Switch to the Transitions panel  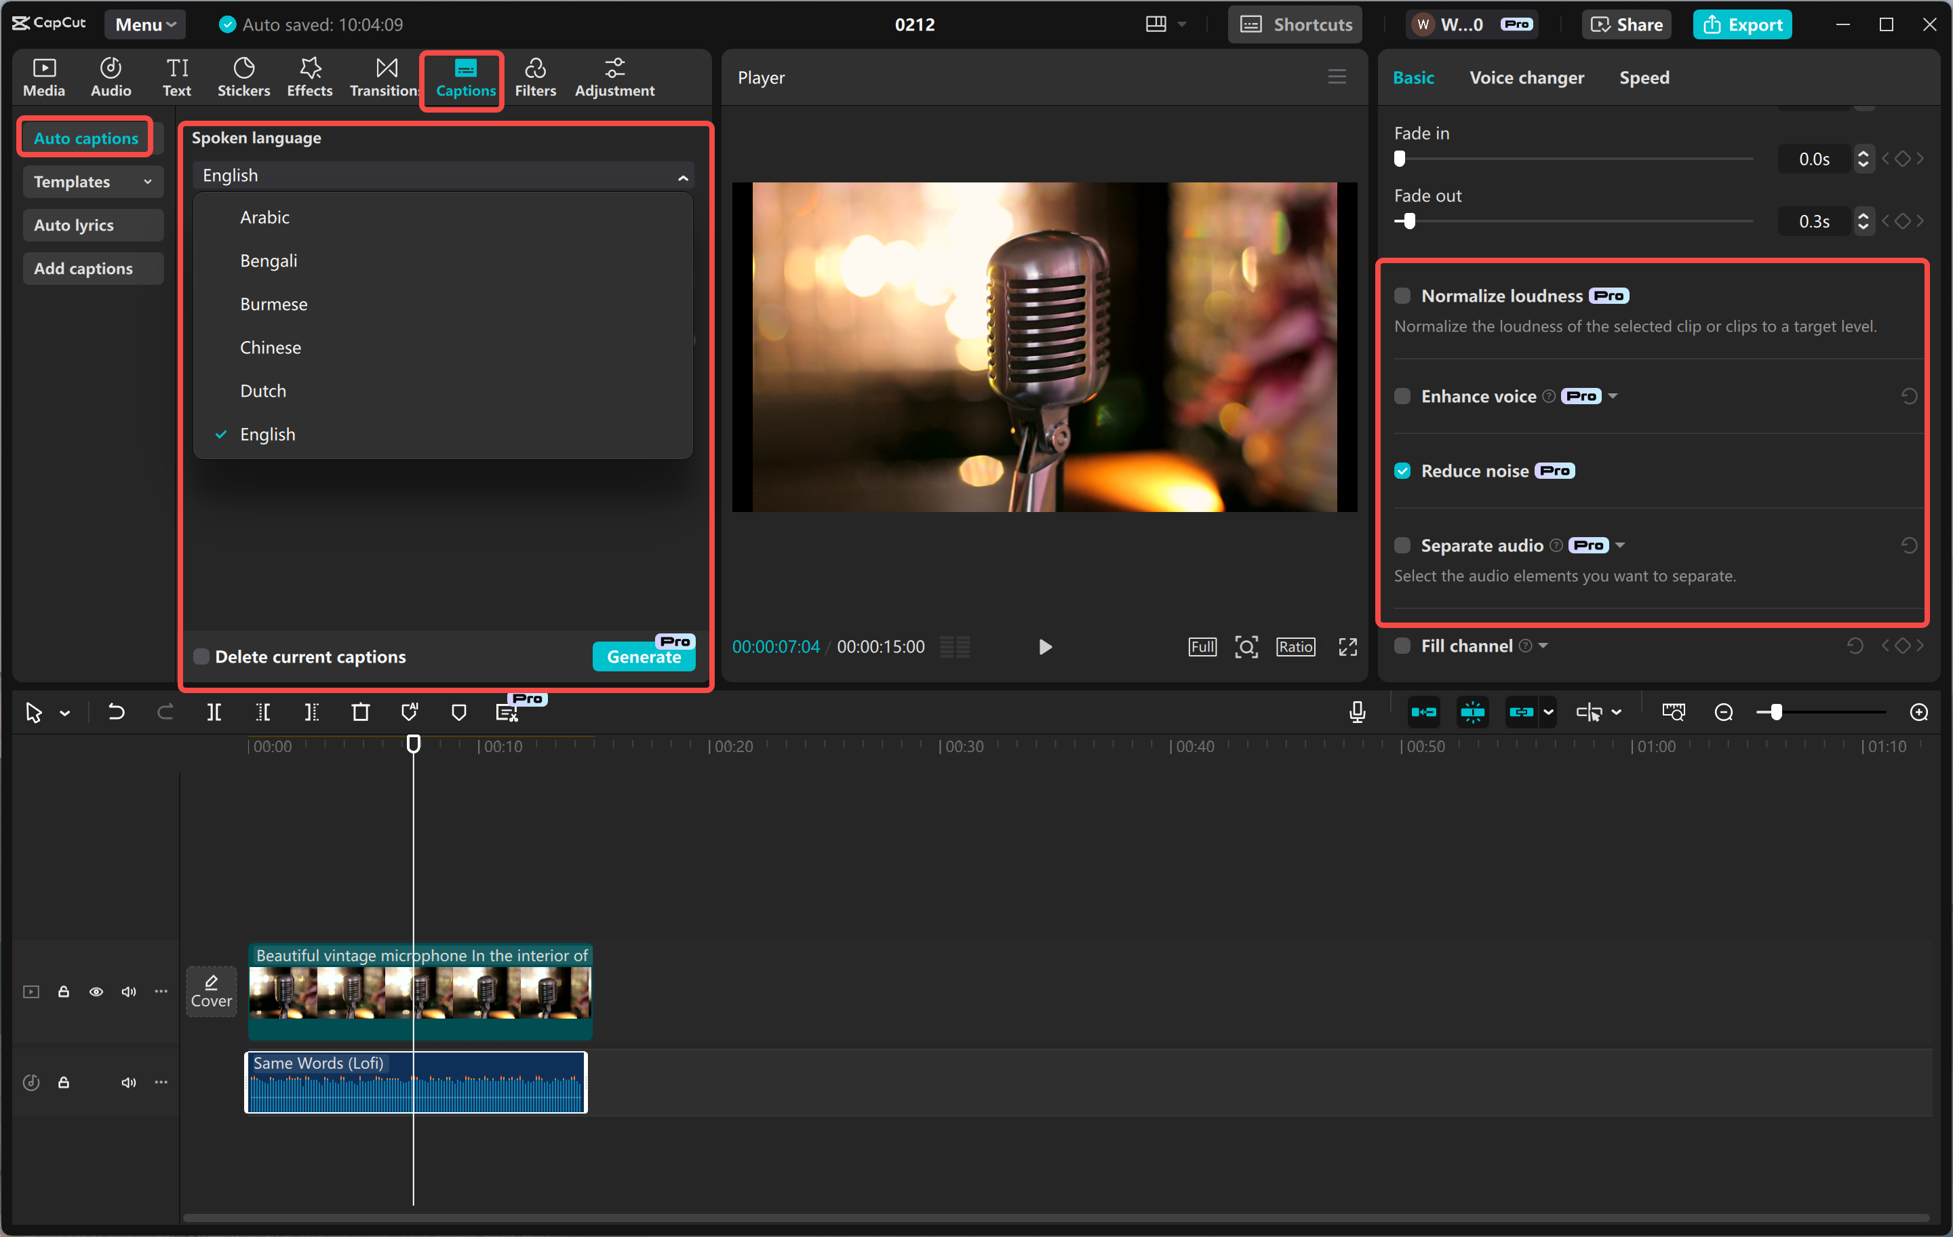(384, 76)
